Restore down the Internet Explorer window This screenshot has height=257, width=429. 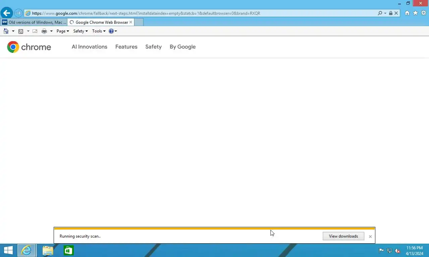coord(408,3)
